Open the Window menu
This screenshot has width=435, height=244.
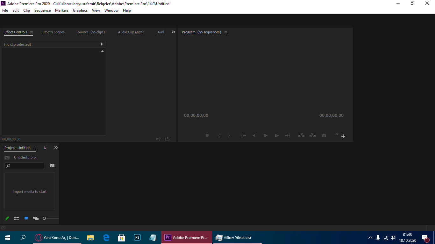click(111, 10)
